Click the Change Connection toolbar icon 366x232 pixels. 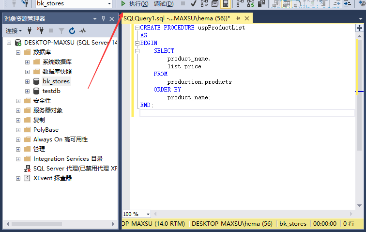pyautogui.click(x=25, y=3)
